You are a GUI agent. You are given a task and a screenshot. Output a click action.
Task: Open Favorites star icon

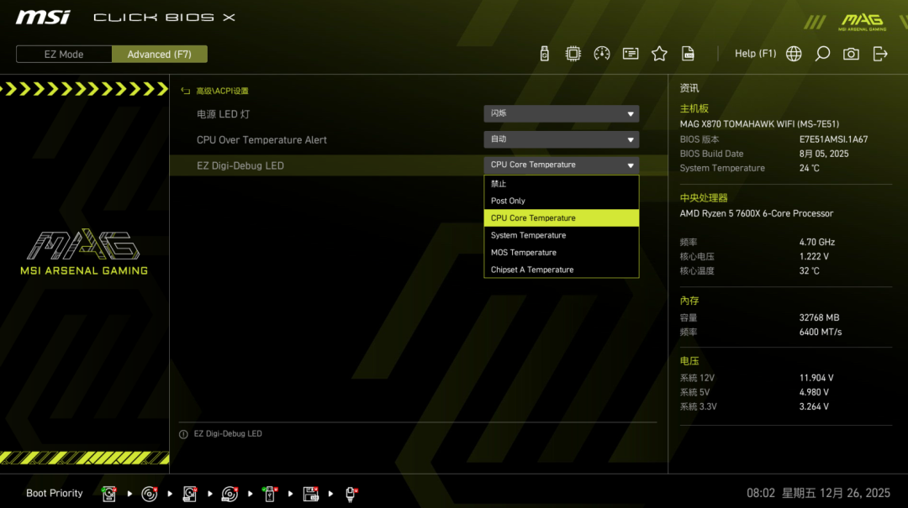coord(659,54)
